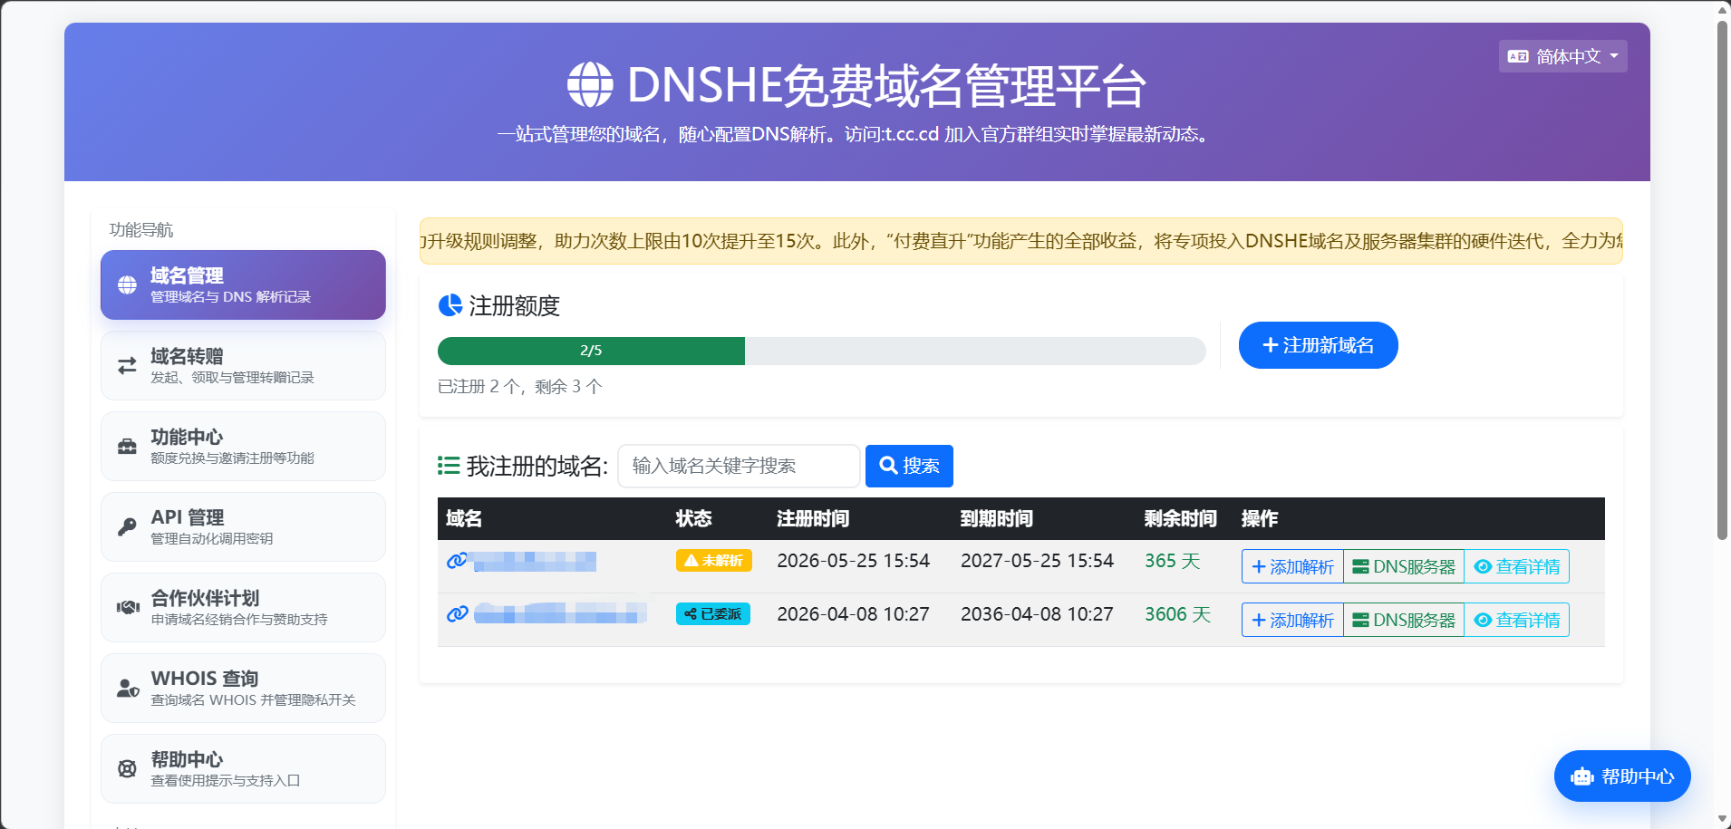1731x829 pixels.
Task: Select 域名管理 in the sidebar
Action: tap(243, 284)
